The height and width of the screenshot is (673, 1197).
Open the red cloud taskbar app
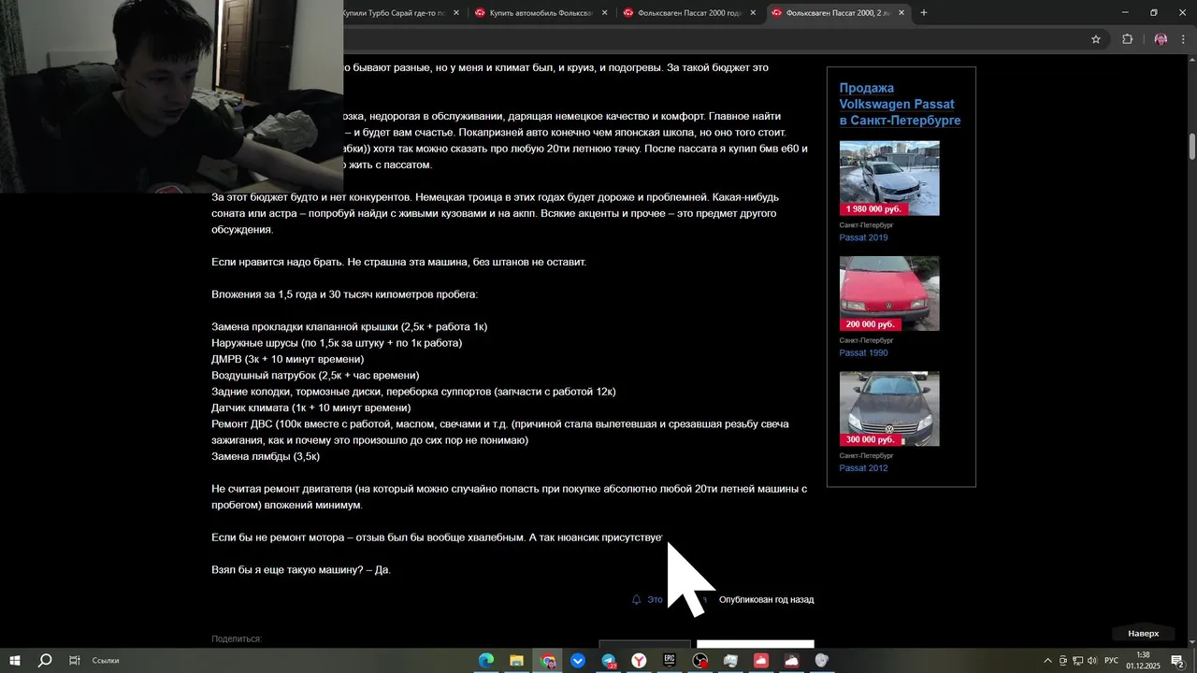pos(761,661)
